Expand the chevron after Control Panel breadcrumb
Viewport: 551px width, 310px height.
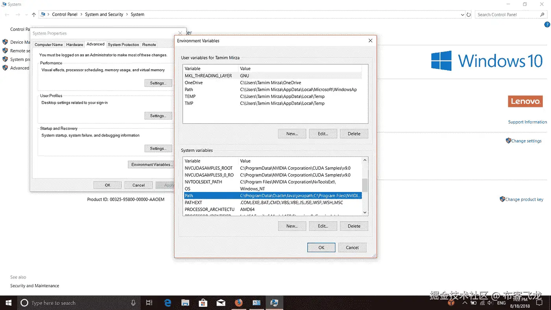[81, 15]
